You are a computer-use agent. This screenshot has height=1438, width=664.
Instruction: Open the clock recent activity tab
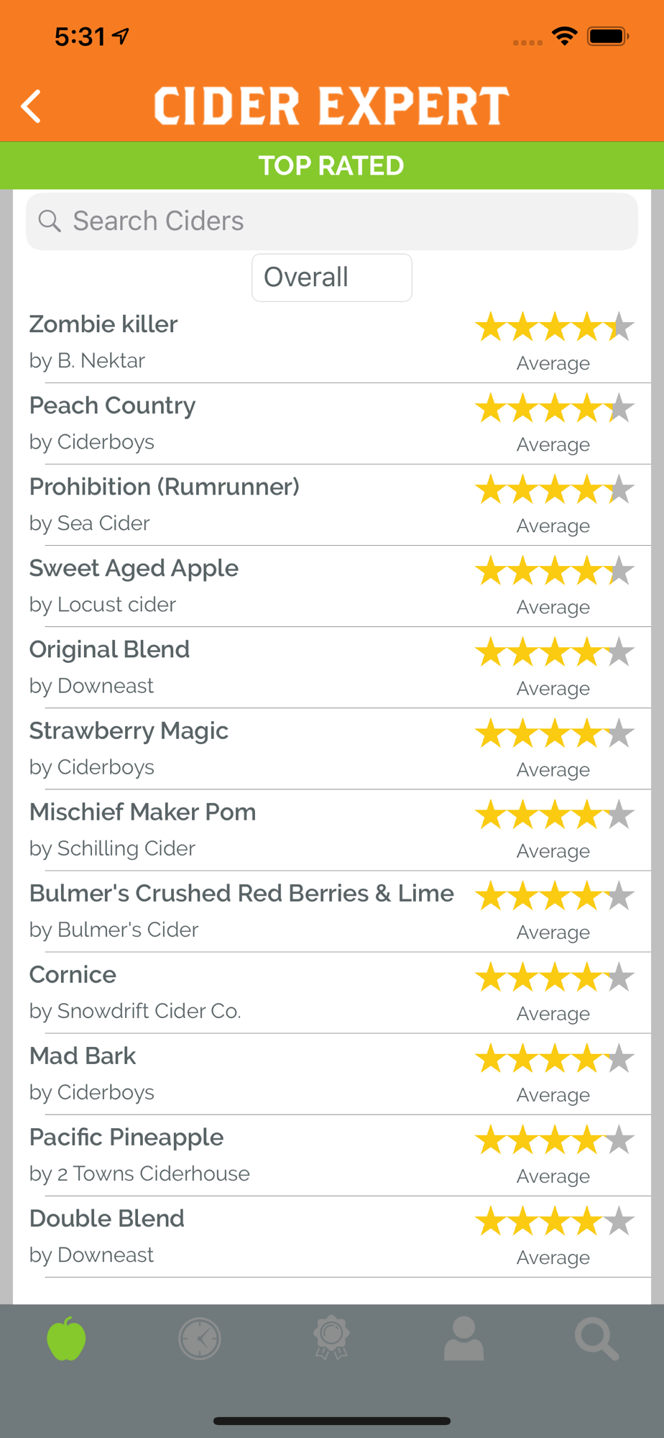click(x=199, y=1339)
